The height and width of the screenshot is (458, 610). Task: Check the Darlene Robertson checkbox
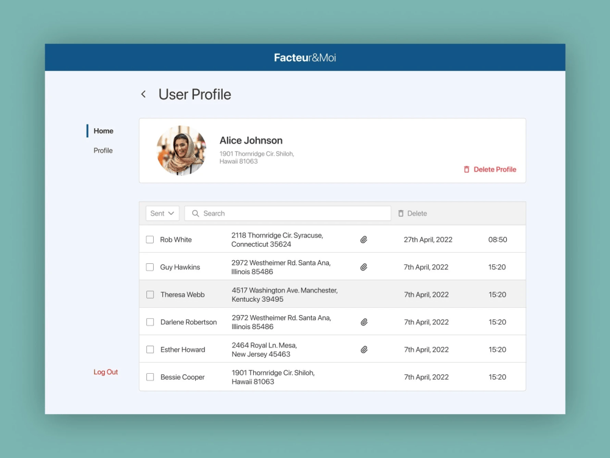(150, 322)
